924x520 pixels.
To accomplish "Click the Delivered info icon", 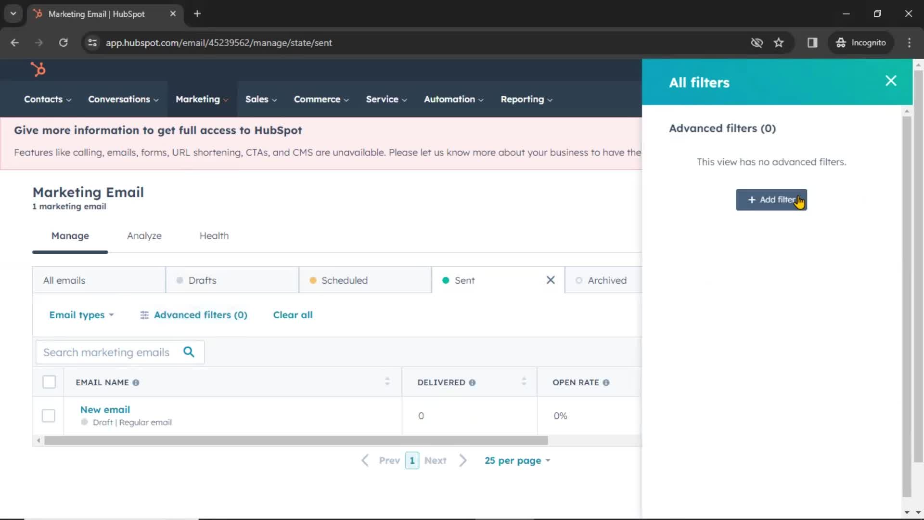I will 472,383.
